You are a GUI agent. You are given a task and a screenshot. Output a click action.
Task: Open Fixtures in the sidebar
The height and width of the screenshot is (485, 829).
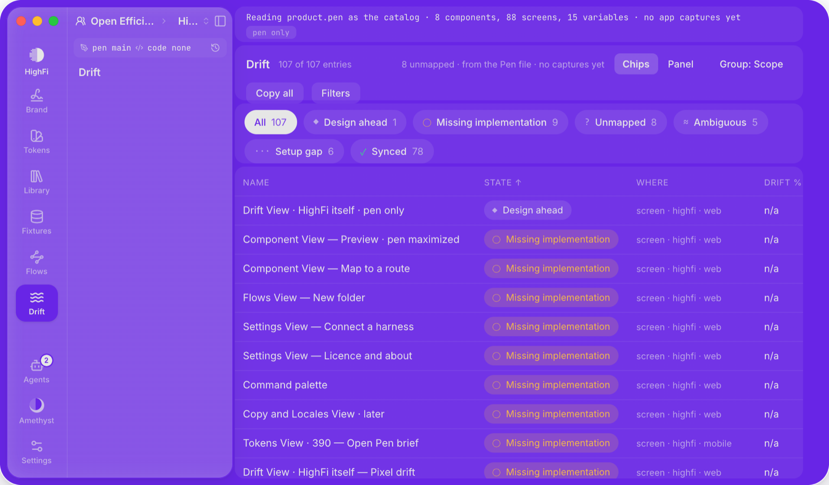pyautogui.click(x=36, y=223)
